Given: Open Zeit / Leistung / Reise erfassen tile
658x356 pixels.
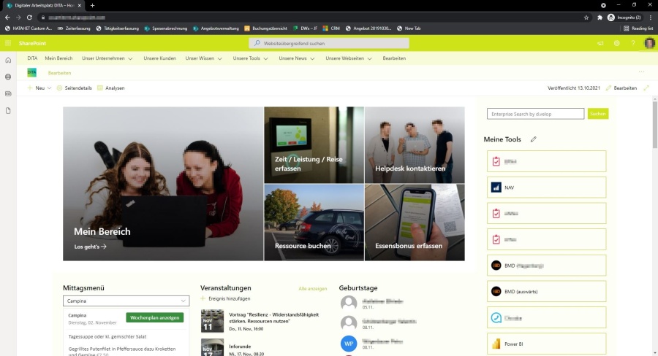Looking at the screenshot, I should tap(314, 145).
